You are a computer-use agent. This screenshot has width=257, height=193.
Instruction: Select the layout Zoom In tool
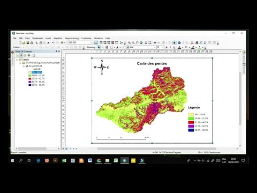pos(130,43)
